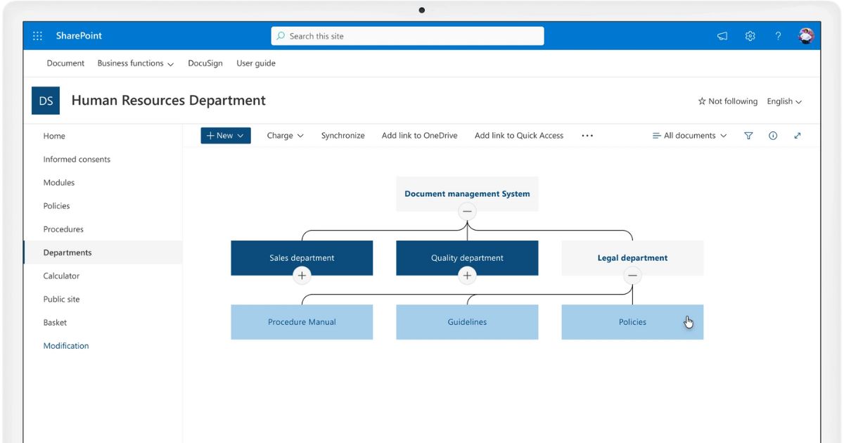Screen dimensions: 844x443
Task: Expand the Quality department node
Action: [x=467, y=276]
